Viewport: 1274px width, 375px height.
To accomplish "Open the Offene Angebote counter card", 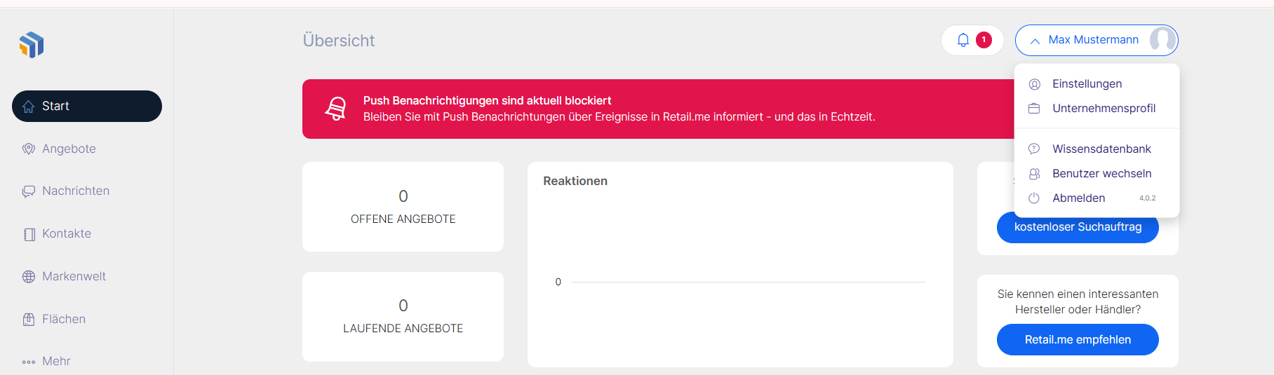I will click(x=403, y=207).
